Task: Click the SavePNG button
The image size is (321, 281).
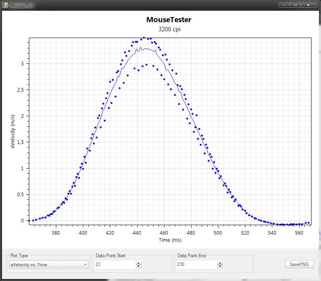Action: [x=299, y=264]
